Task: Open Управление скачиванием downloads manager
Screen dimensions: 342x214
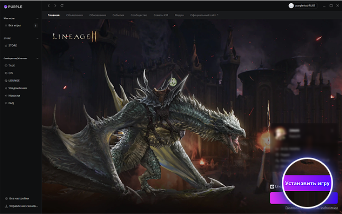Action: 22,206
